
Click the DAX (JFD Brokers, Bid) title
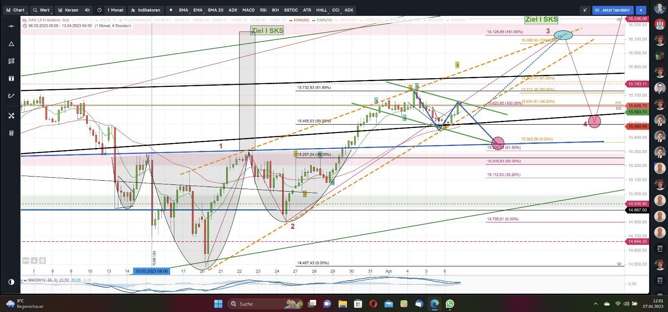tap(48, 20)
